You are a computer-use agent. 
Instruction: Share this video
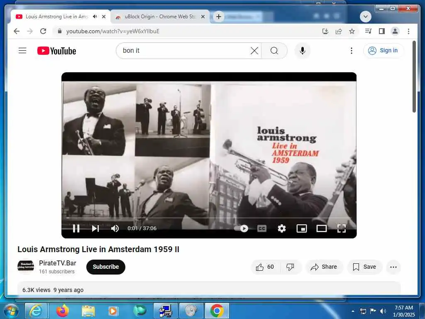coord(324,267)
